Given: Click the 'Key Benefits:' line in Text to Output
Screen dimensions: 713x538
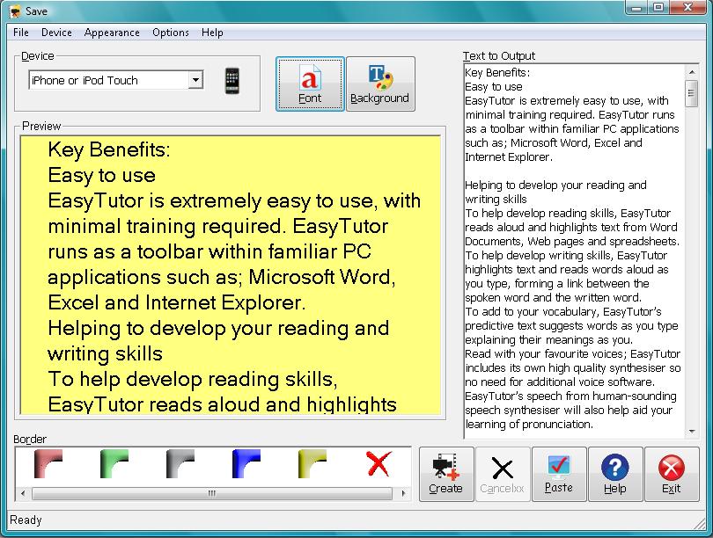Looking at the screenshot, I should [x=497, y=73].
